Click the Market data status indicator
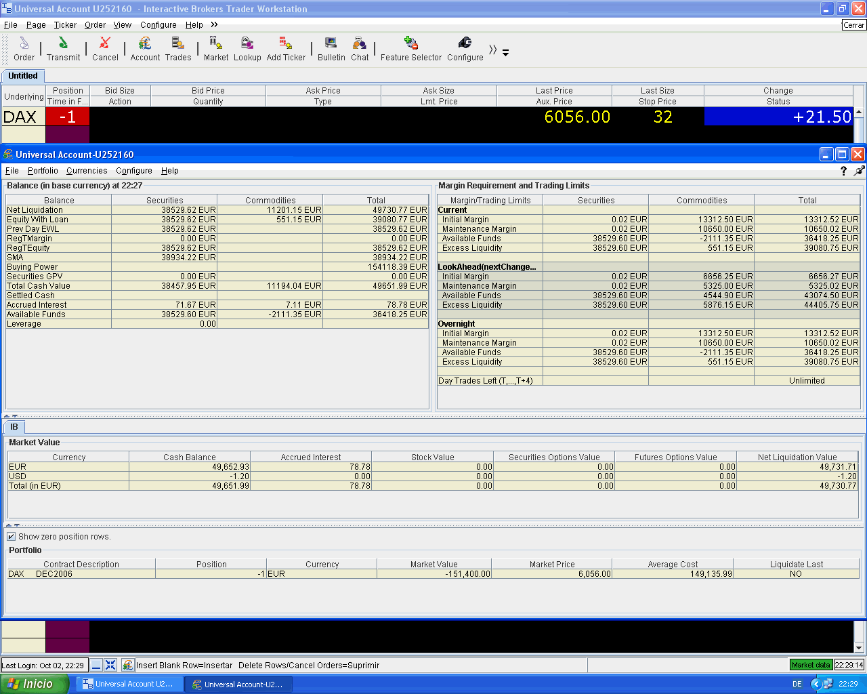 [x=811, y=665]
